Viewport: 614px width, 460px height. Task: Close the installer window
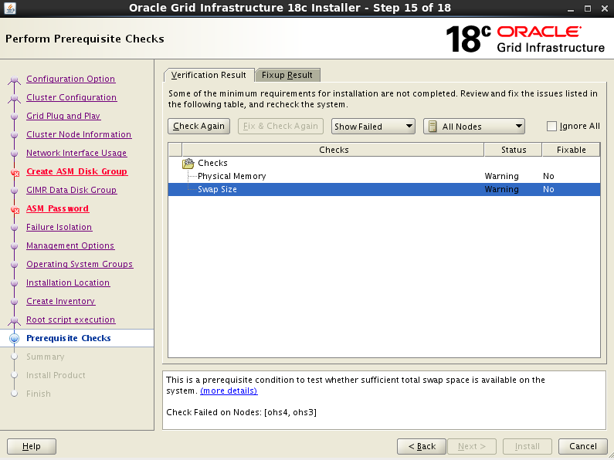(605, 8)
